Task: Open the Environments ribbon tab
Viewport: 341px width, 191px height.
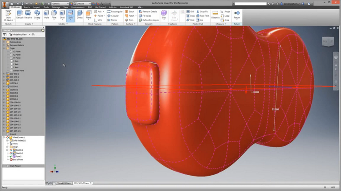Action: (78, 8)
